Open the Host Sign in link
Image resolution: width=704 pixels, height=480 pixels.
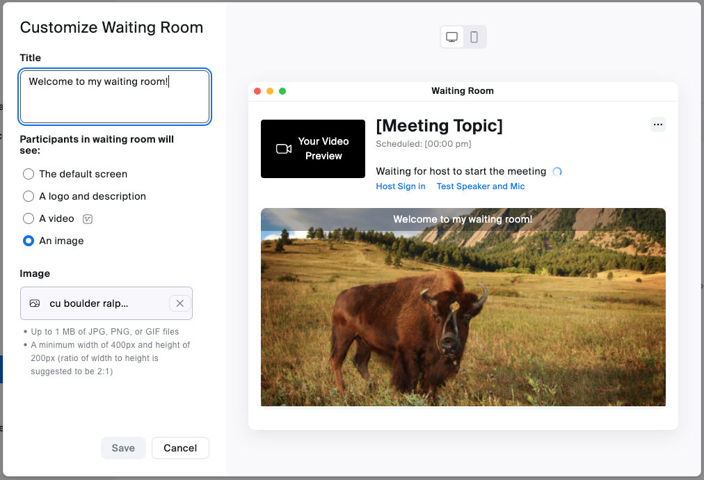pyautogui.click(x=401, y=186)
